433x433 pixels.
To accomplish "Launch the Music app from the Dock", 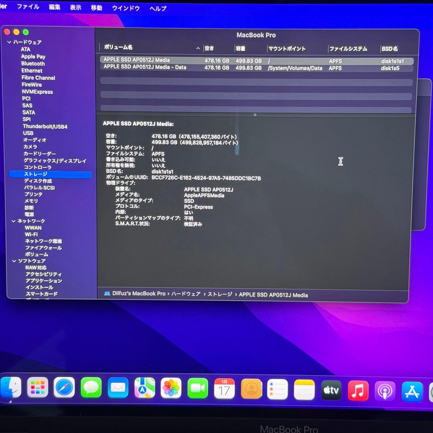I will coord(358,389).
